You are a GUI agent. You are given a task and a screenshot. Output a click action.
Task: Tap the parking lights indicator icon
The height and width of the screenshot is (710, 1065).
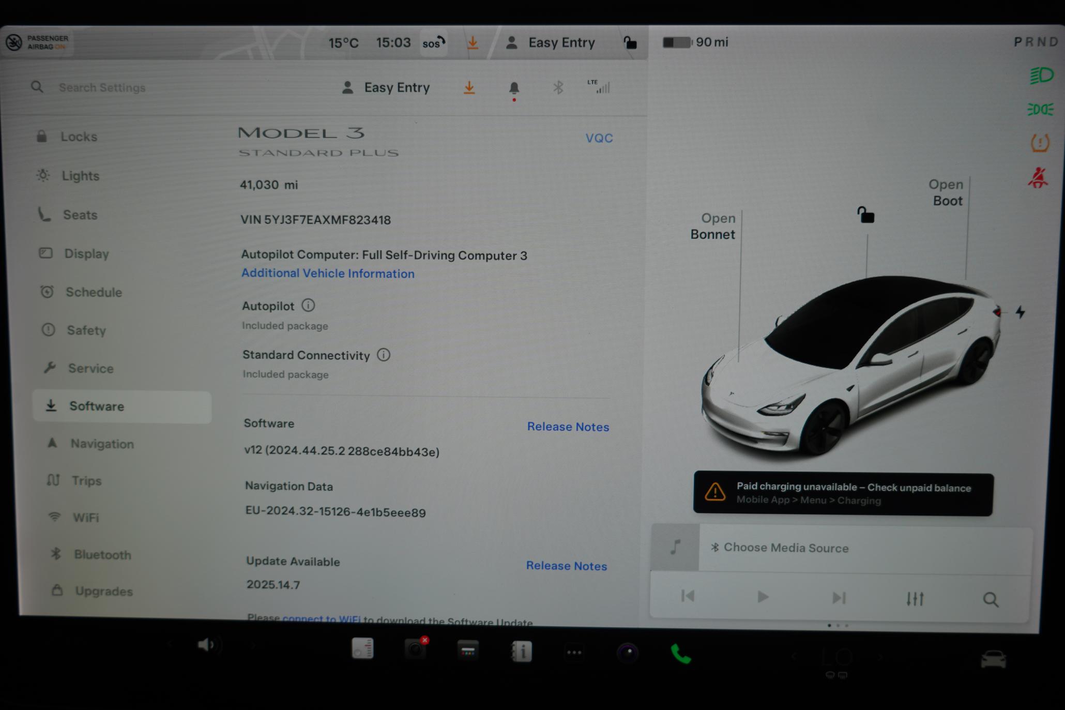[1040, 110]
